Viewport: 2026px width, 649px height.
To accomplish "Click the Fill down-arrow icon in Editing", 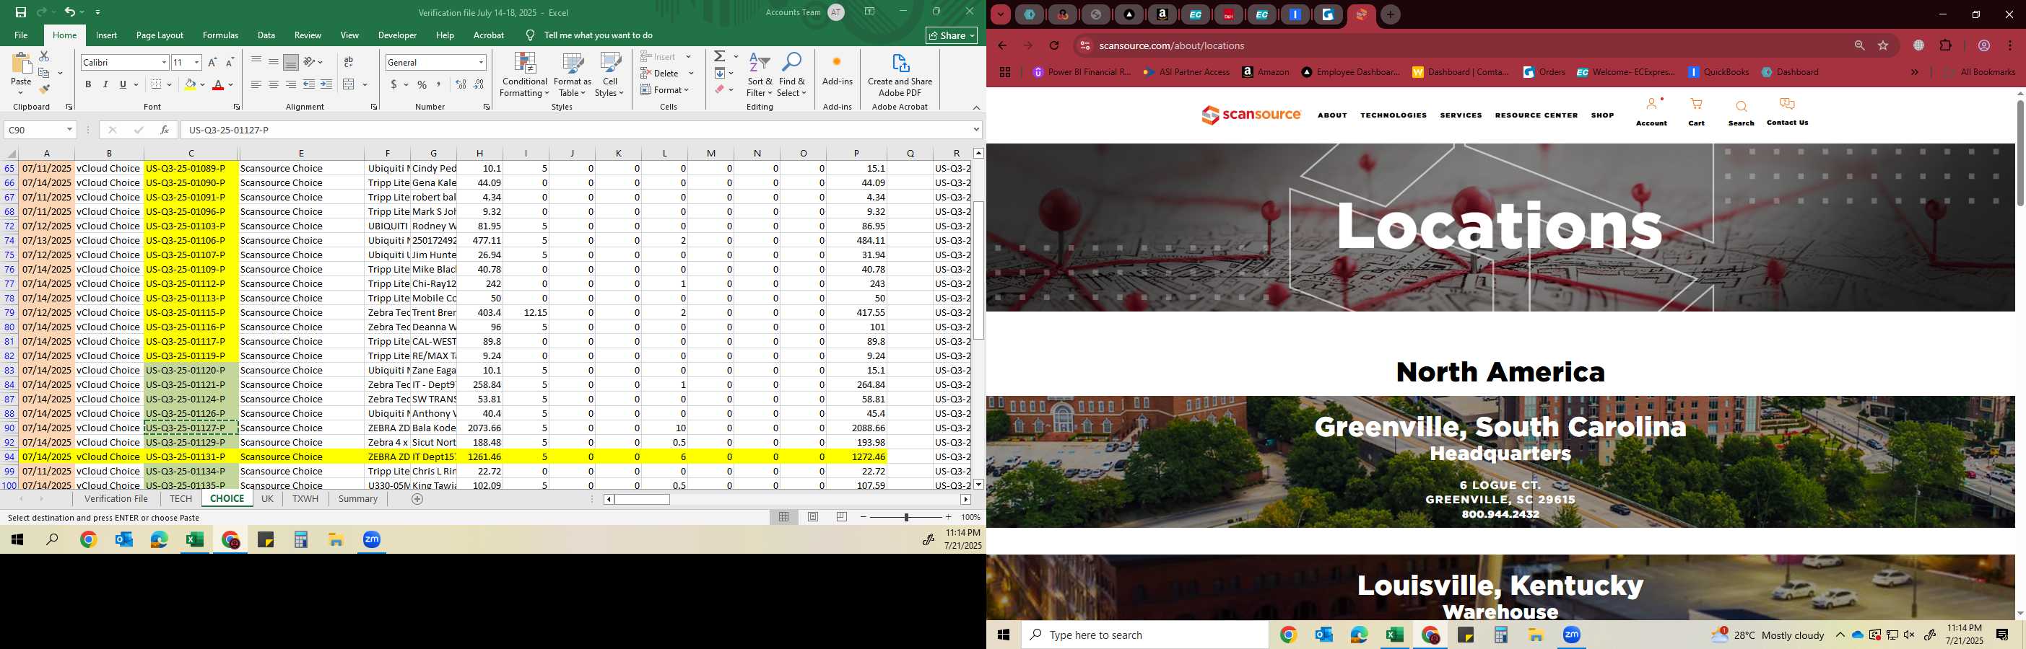I will (720, 73).
